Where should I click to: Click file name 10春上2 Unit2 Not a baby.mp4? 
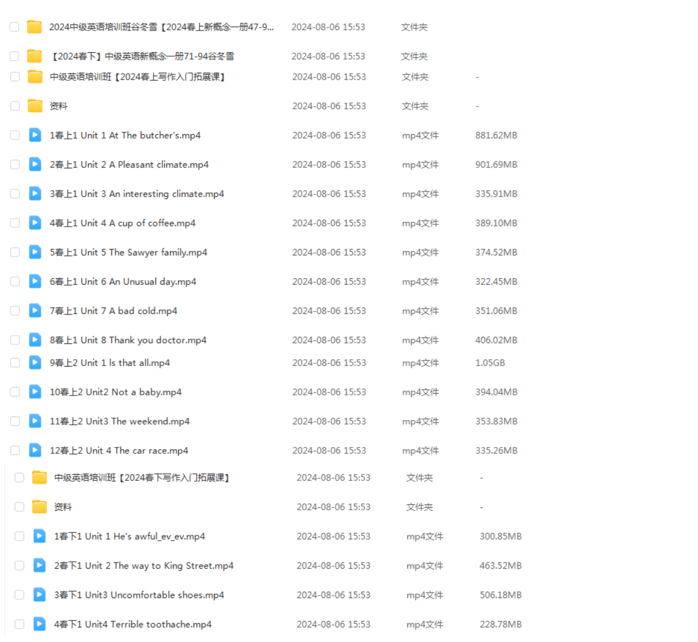point(115,392)
